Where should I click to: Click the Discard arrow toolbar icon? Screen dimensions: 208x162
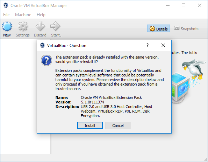pyautogui.click(x=40, y=26)
